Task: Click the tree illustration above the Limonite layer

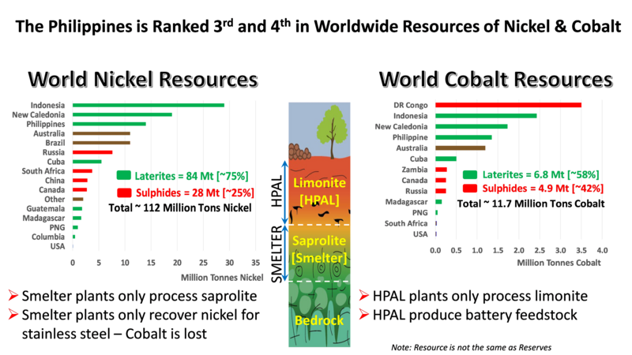Action: [x=330, y=126]
